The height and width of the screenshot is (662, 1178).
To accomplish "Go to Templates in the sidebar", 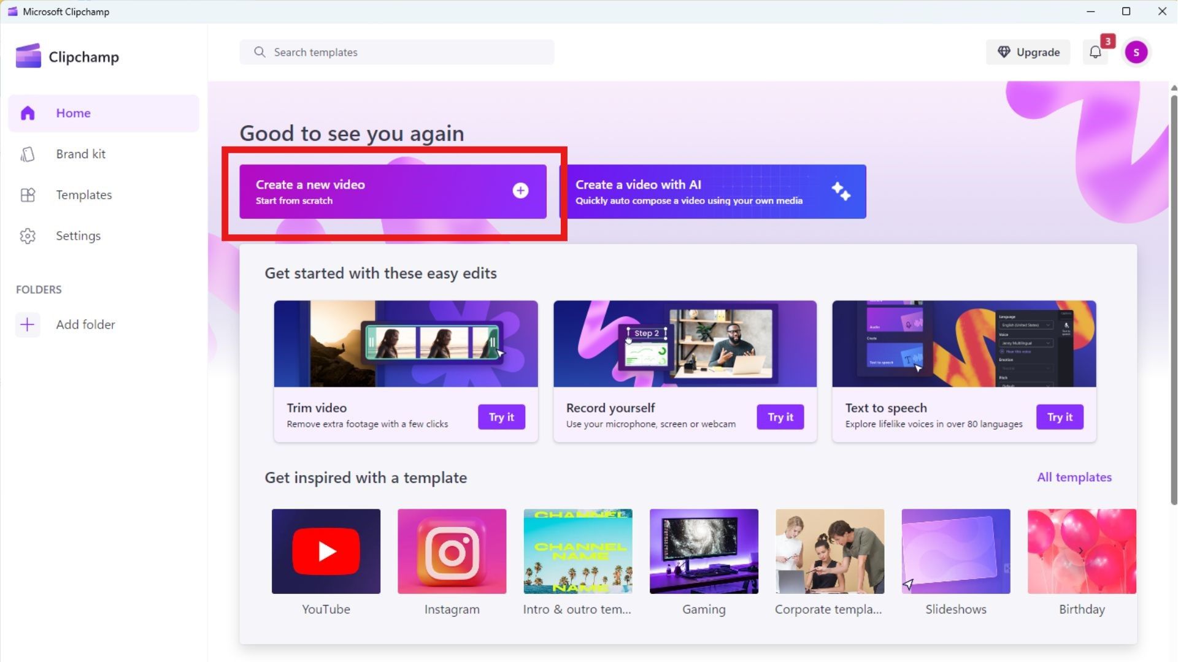I will 104,195.
